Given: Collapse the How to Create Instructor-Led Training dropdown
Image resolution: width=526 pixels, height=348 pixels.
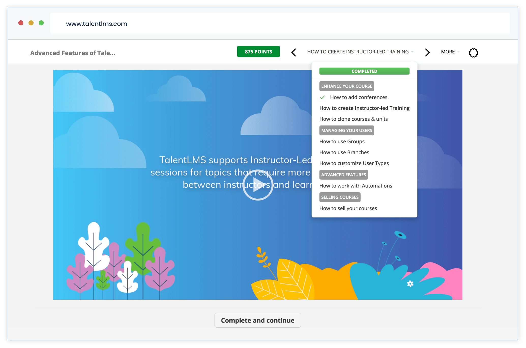Looking at the screenshot, I should pyautogui.click(x=360, y=52).
